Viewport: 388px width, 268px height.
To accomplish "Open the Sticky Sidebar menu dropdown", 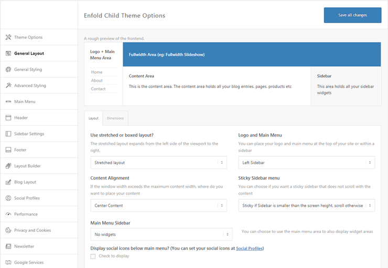I will click(306, 206).
